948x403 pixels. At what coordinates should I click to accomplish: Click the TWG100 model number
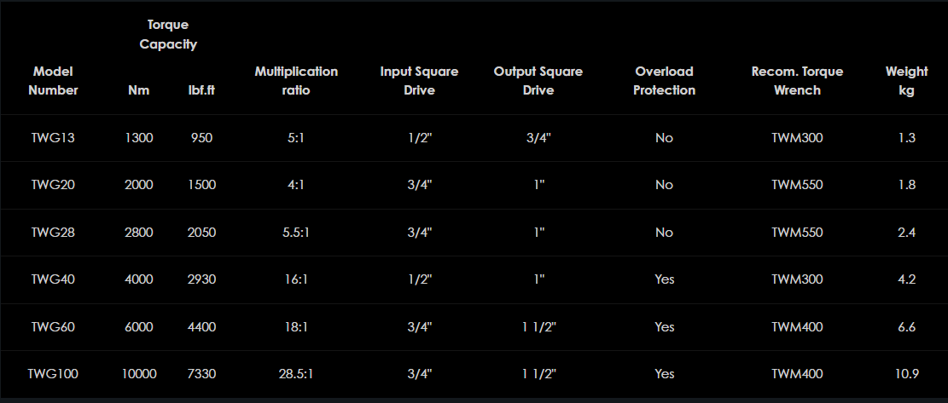point(53,374)
